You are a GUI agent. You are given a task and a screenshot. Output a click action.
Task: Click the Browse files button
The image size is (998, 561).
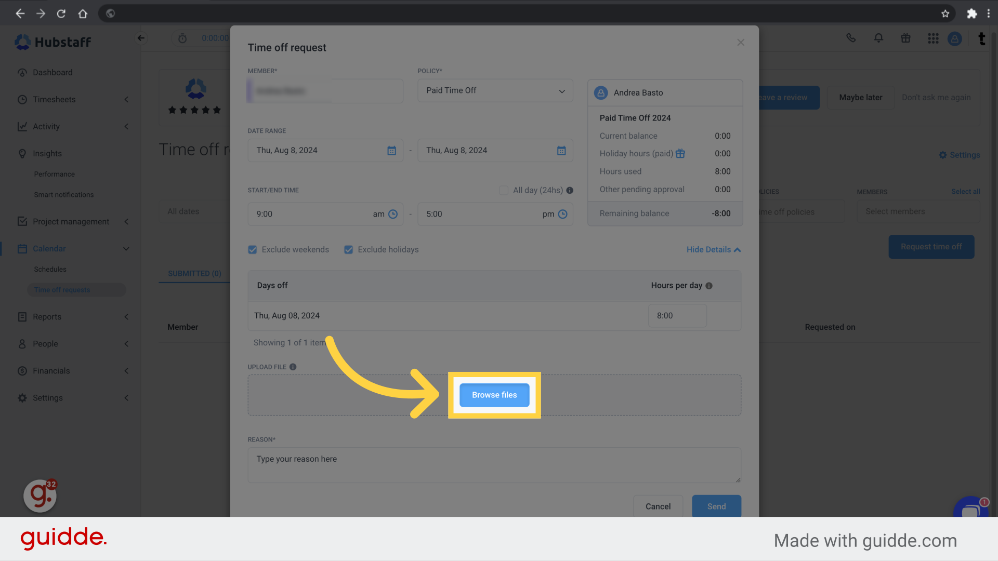click(494, 395)
